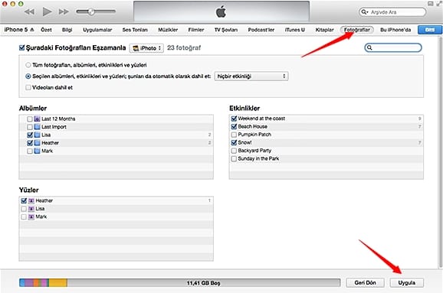Click the yellow segment of the storage bar

(58, 282)
